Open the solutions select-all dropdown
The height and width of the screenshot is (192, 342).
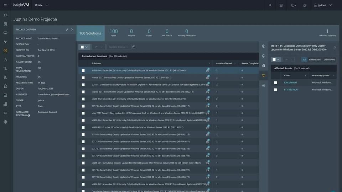point(84,47)
